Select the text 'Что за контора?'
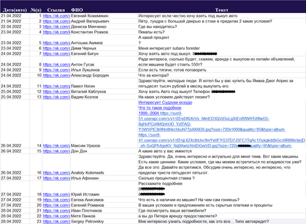The image size is (306, 224). point(154,75)
